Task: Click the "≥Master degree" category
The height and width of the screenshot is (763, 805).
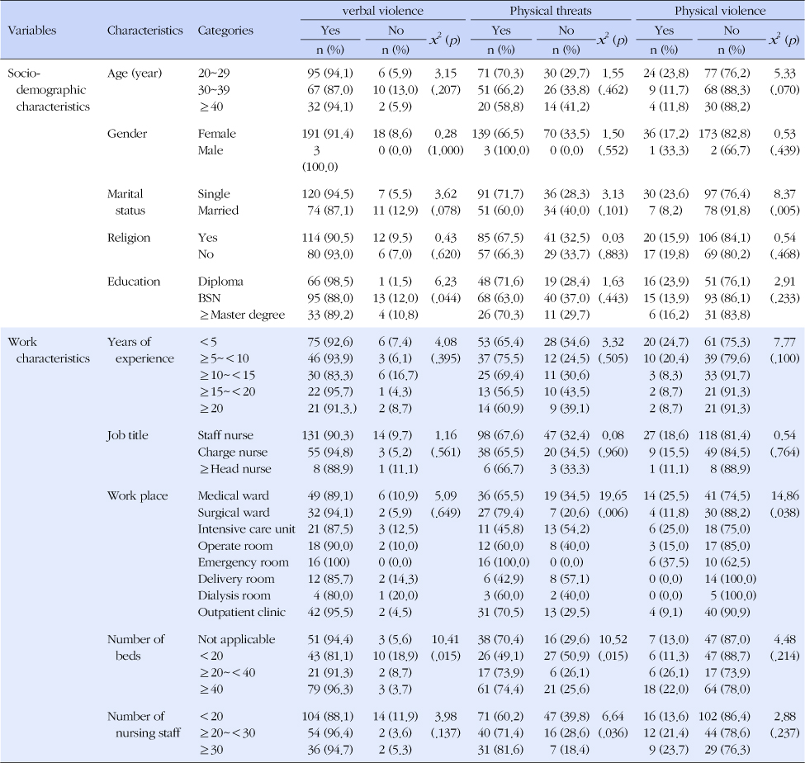Action: point(241,315)
